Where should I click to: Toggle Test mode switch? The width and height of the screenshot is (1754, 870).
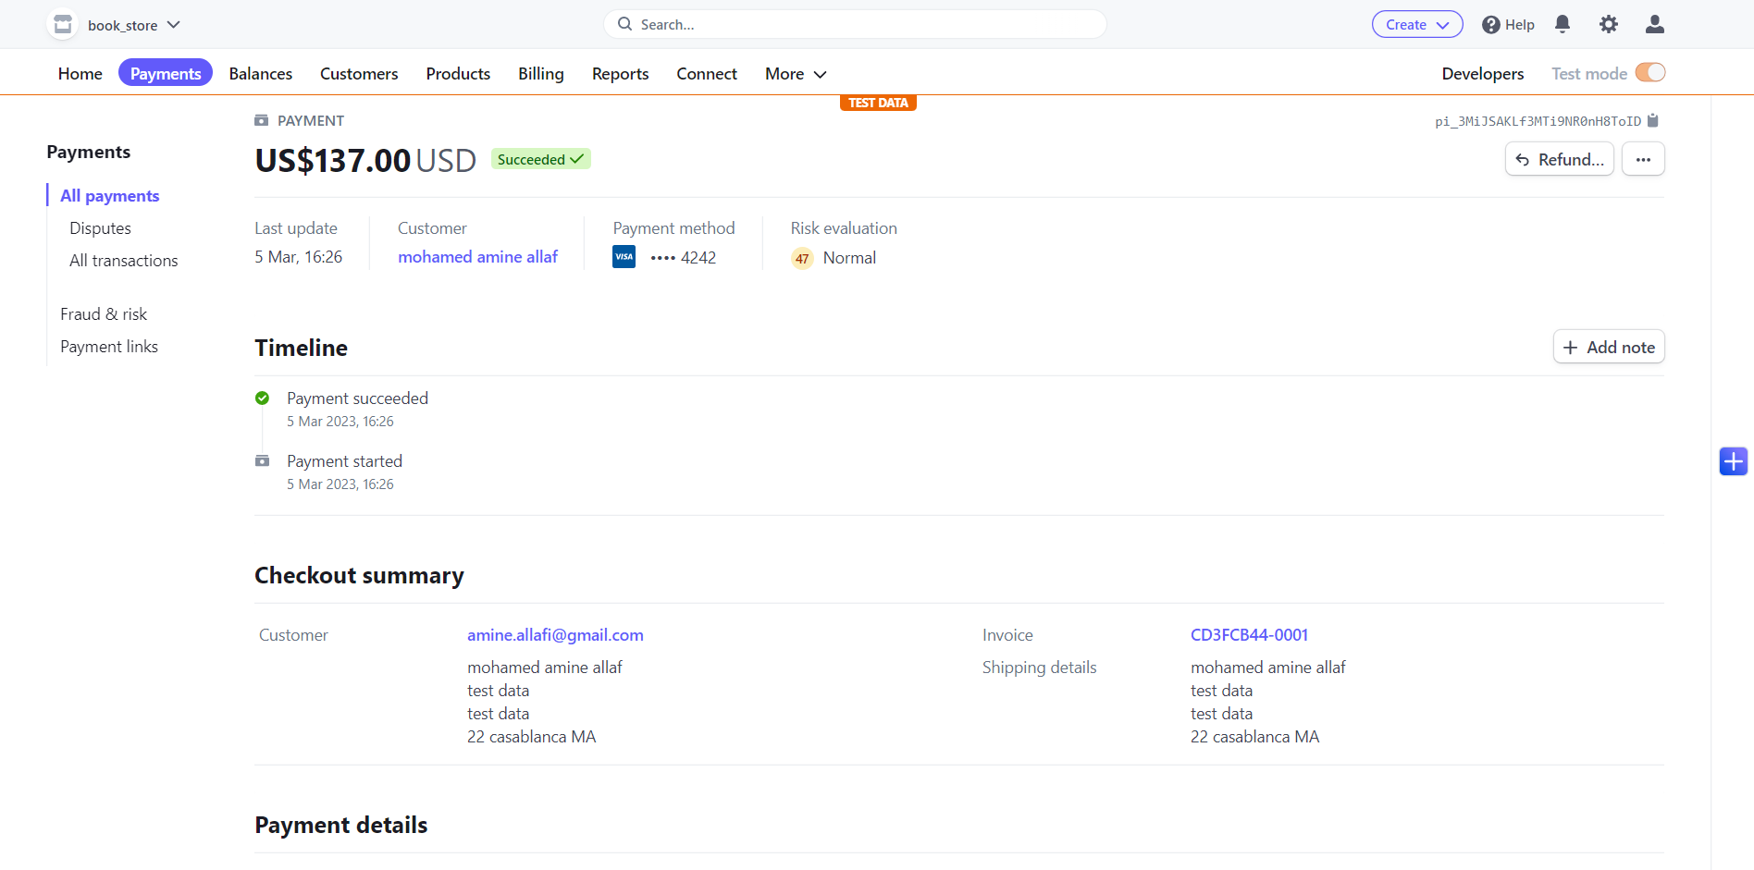1650,72
